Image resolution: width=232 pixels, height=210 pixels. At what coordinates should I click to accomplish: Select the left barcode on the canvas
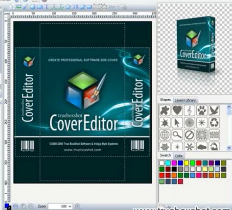tap(27, 146)
